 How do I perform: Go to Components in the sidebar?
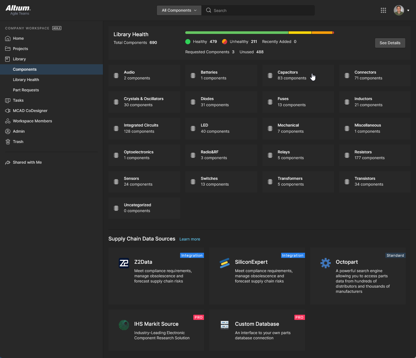[x=52, y=69]
